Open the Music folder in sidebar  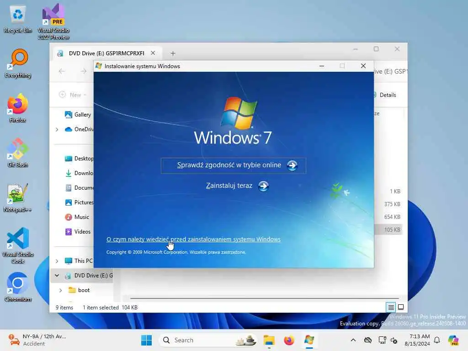[x=77, y=217]
